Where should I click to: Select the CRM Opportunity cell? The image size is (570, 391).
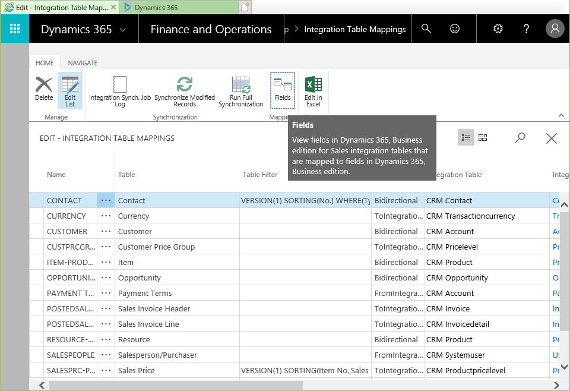[487, 278]
